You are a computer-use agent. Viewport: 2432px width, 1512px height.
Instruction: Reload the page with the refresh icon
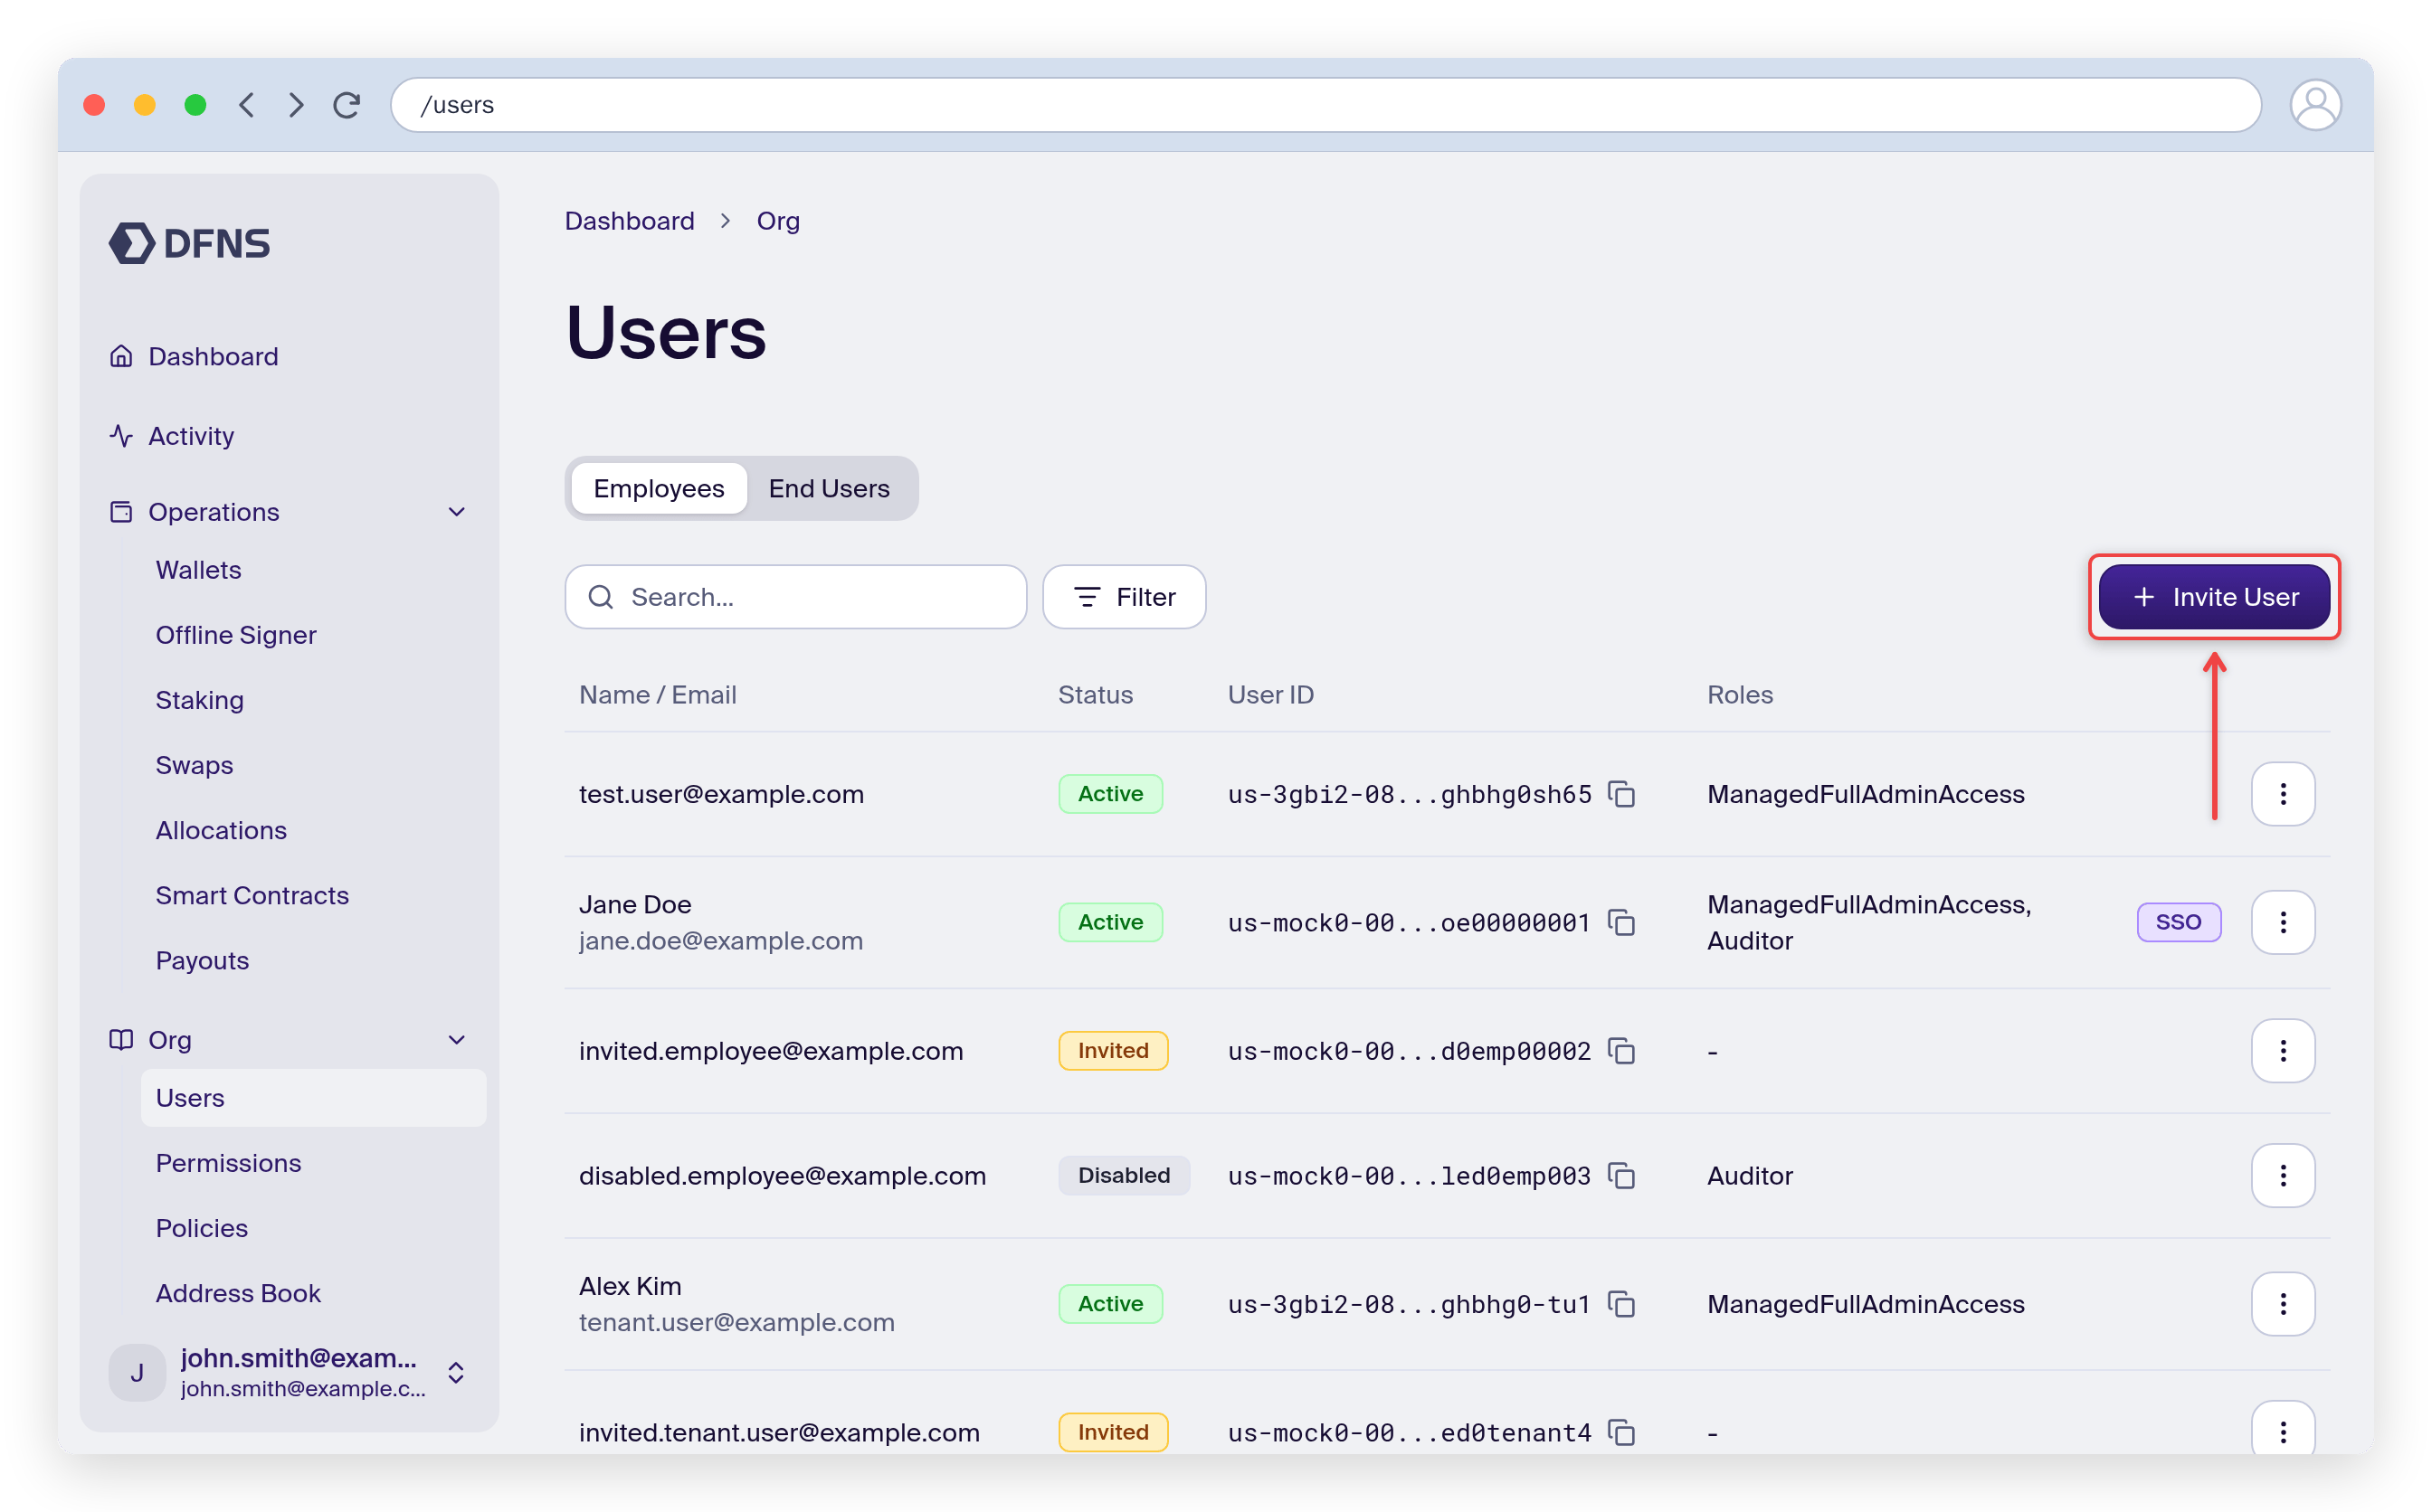347,105
